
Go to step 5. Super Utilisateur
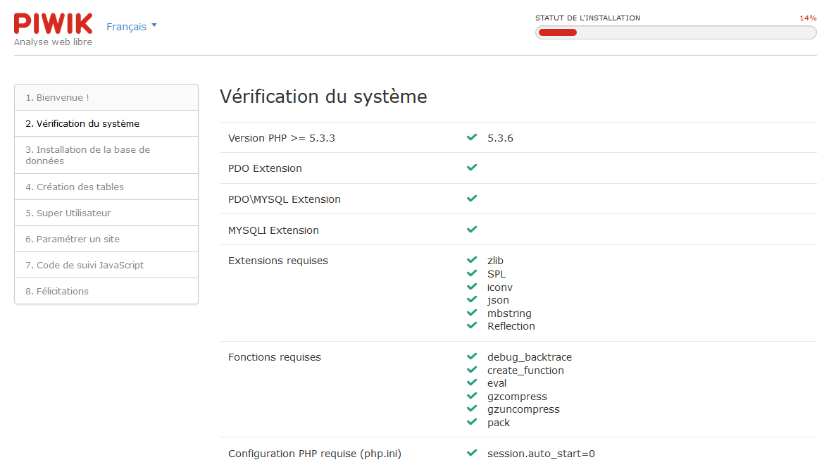106,213
